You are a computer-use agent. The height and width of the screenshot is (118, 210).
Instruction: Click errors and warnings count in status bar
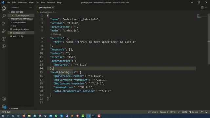pos(6,112)
